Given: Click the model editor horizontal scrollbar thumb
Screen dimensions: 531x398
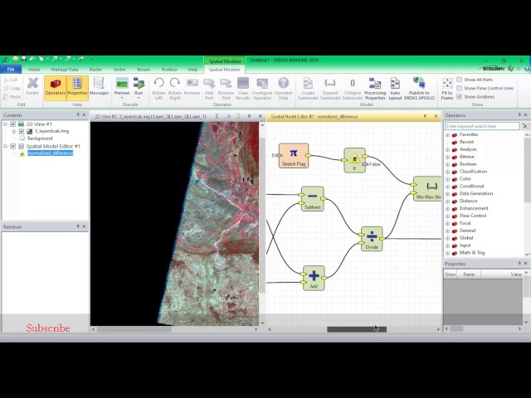Looking at the screenshot, I should pyautogui.click(x=357, y=329).
